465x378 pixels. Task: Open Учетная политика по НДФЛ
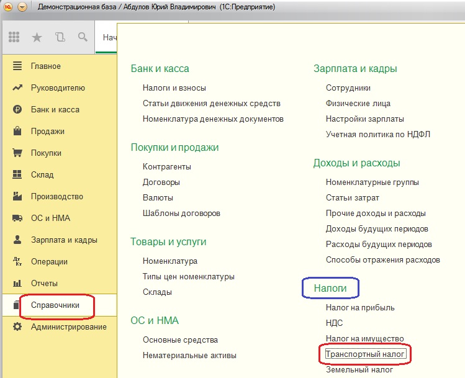click(x=377, y=135)
